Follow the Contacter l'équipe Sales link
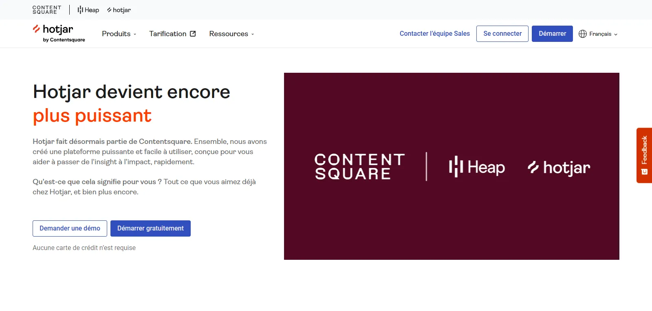Viewport: 652px width, 311px height. [x=434, y=34]
